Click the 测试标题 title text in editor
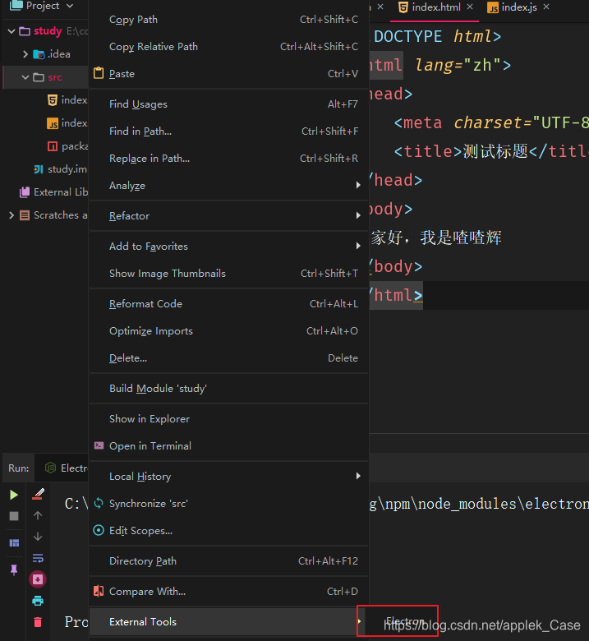This screenshot has height=641, width=589. coord(495,151)
